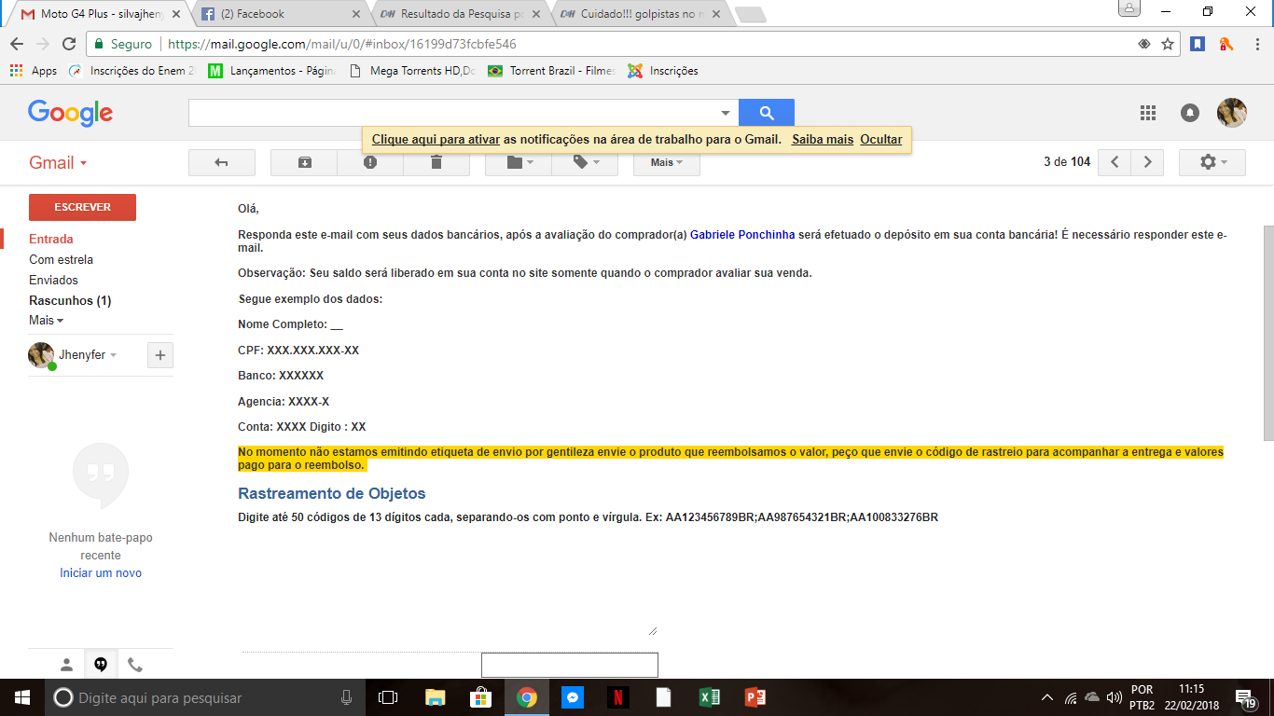
Task: Archive this email with the archive icon
Action: pyautogui.click(x=304, y=162)
